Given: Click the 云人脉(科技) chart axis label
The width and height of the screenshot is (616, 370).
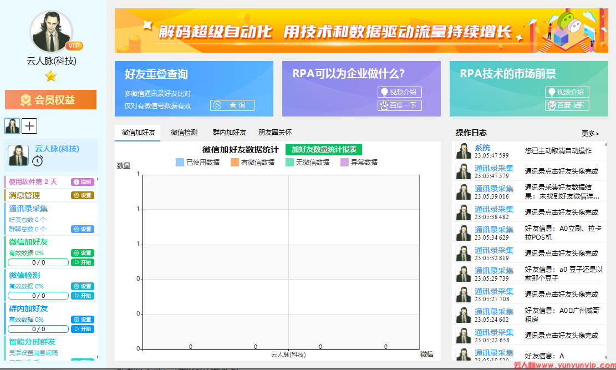Looking at the screenshot, I should click(288, 354).
